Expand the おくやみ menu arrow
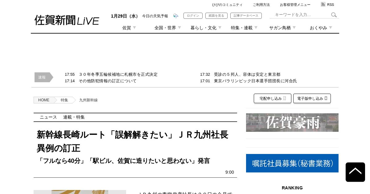Image resolution: width=370 pixels, height=194 pixels. [331, 27]
